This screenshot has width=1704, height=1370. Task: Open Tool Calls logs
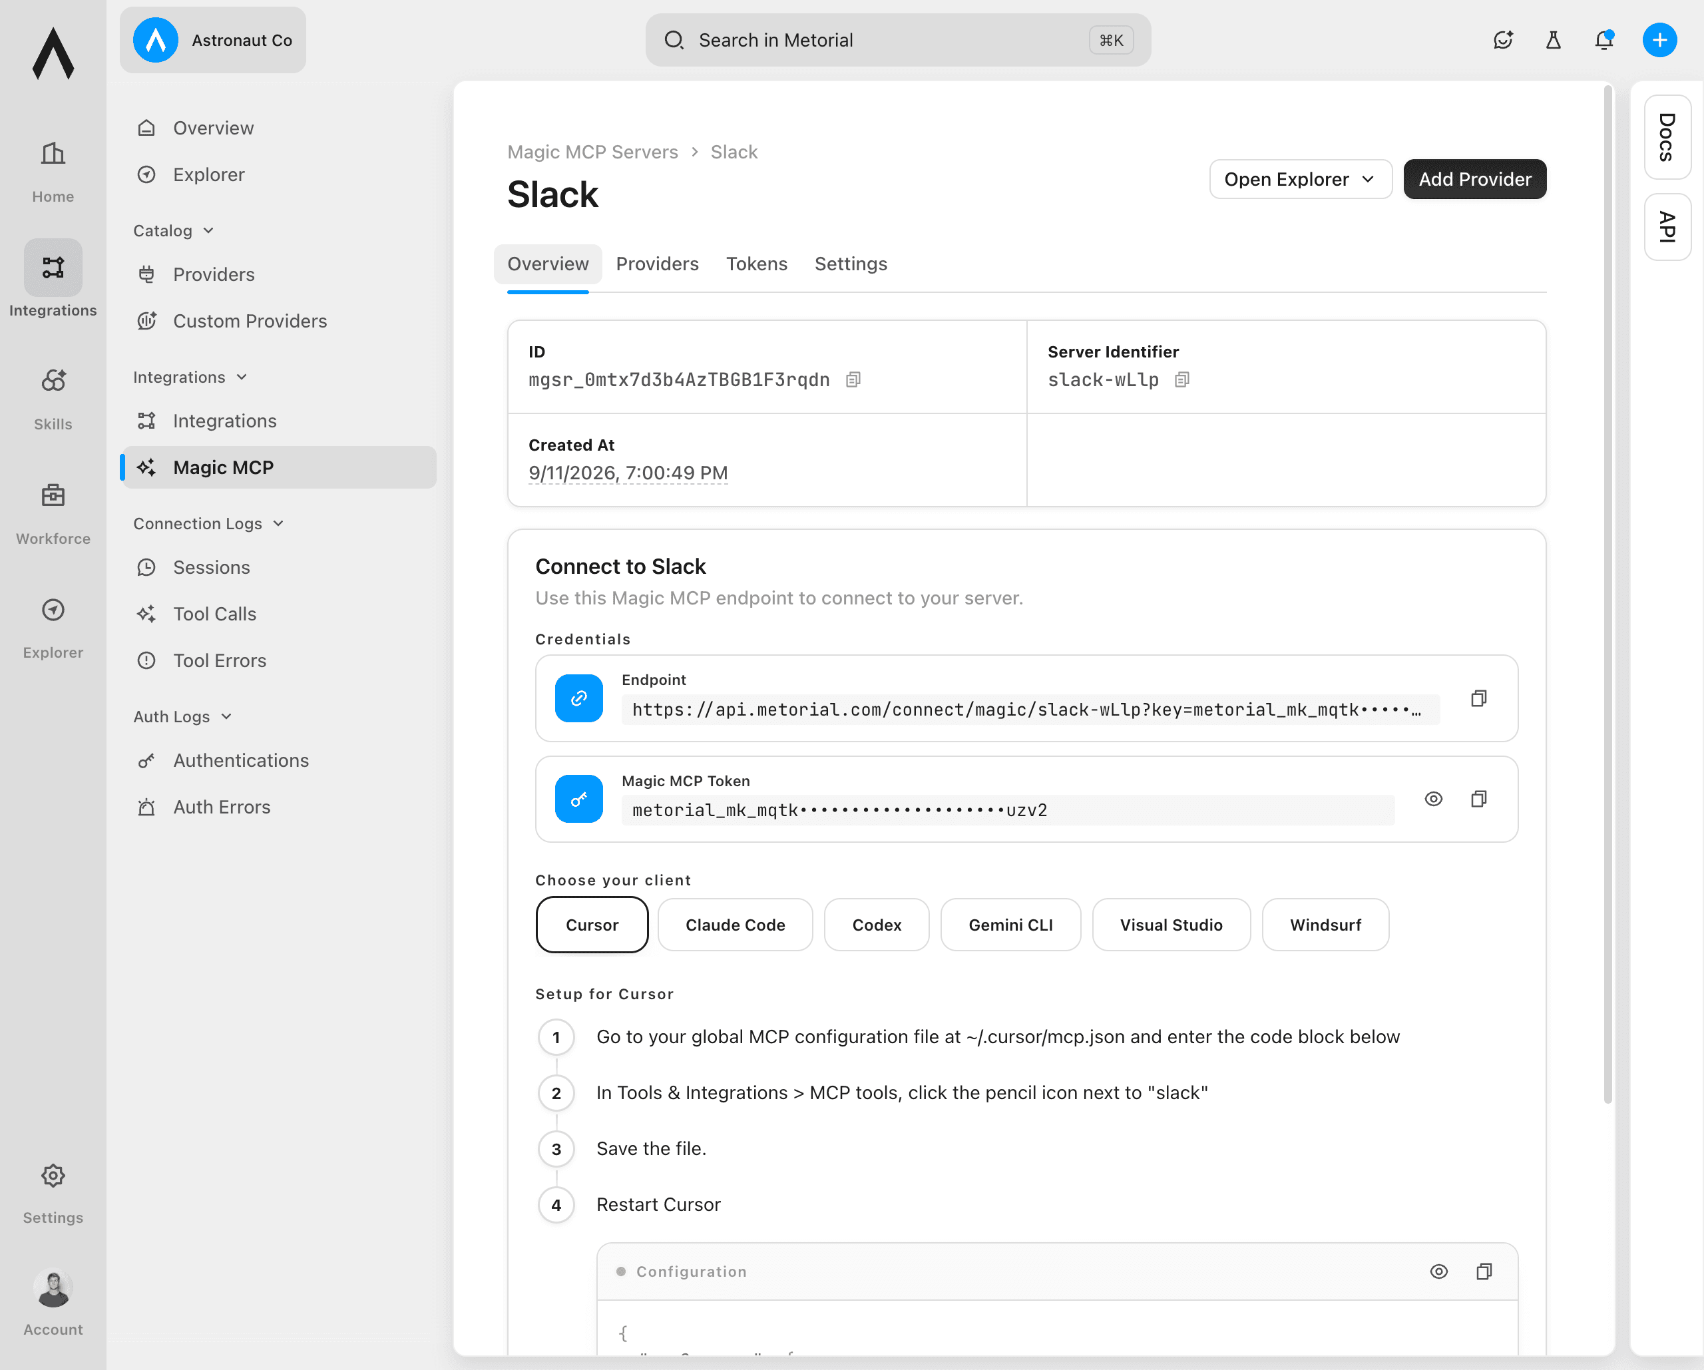click(x=280, y=614)
